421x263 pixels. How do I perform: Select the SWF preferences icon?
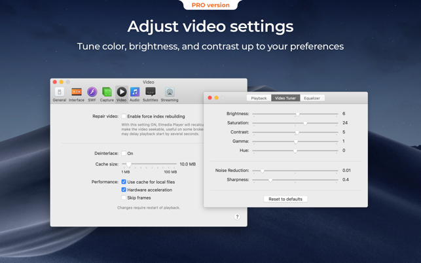(92, 94)
